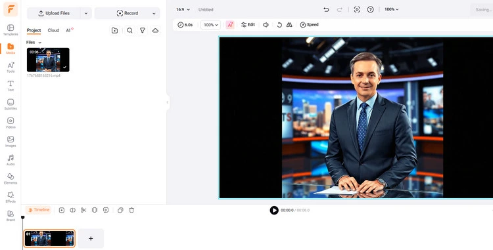The image size is (493, 250).
Task: Open the clip scale 100% dropdown
Action: pos(210,25)
